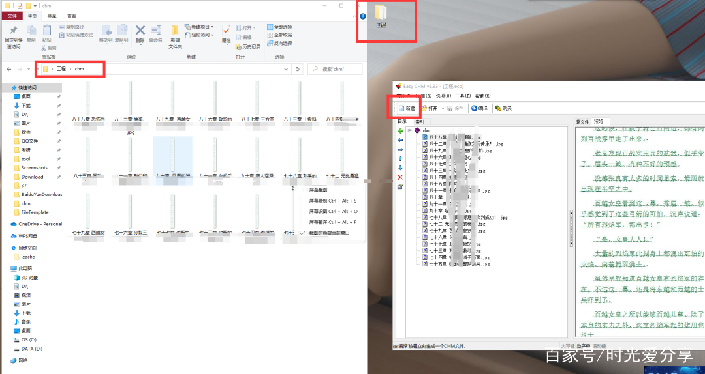Click blue up arrow (move up) in Easy CHM
705x374 pixels.
coord(400,159)
